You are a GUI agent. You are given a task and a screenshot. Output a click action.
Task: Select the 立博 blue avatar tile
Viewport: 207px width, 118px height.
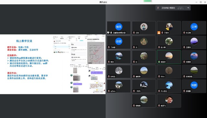[x=194, y=28]
